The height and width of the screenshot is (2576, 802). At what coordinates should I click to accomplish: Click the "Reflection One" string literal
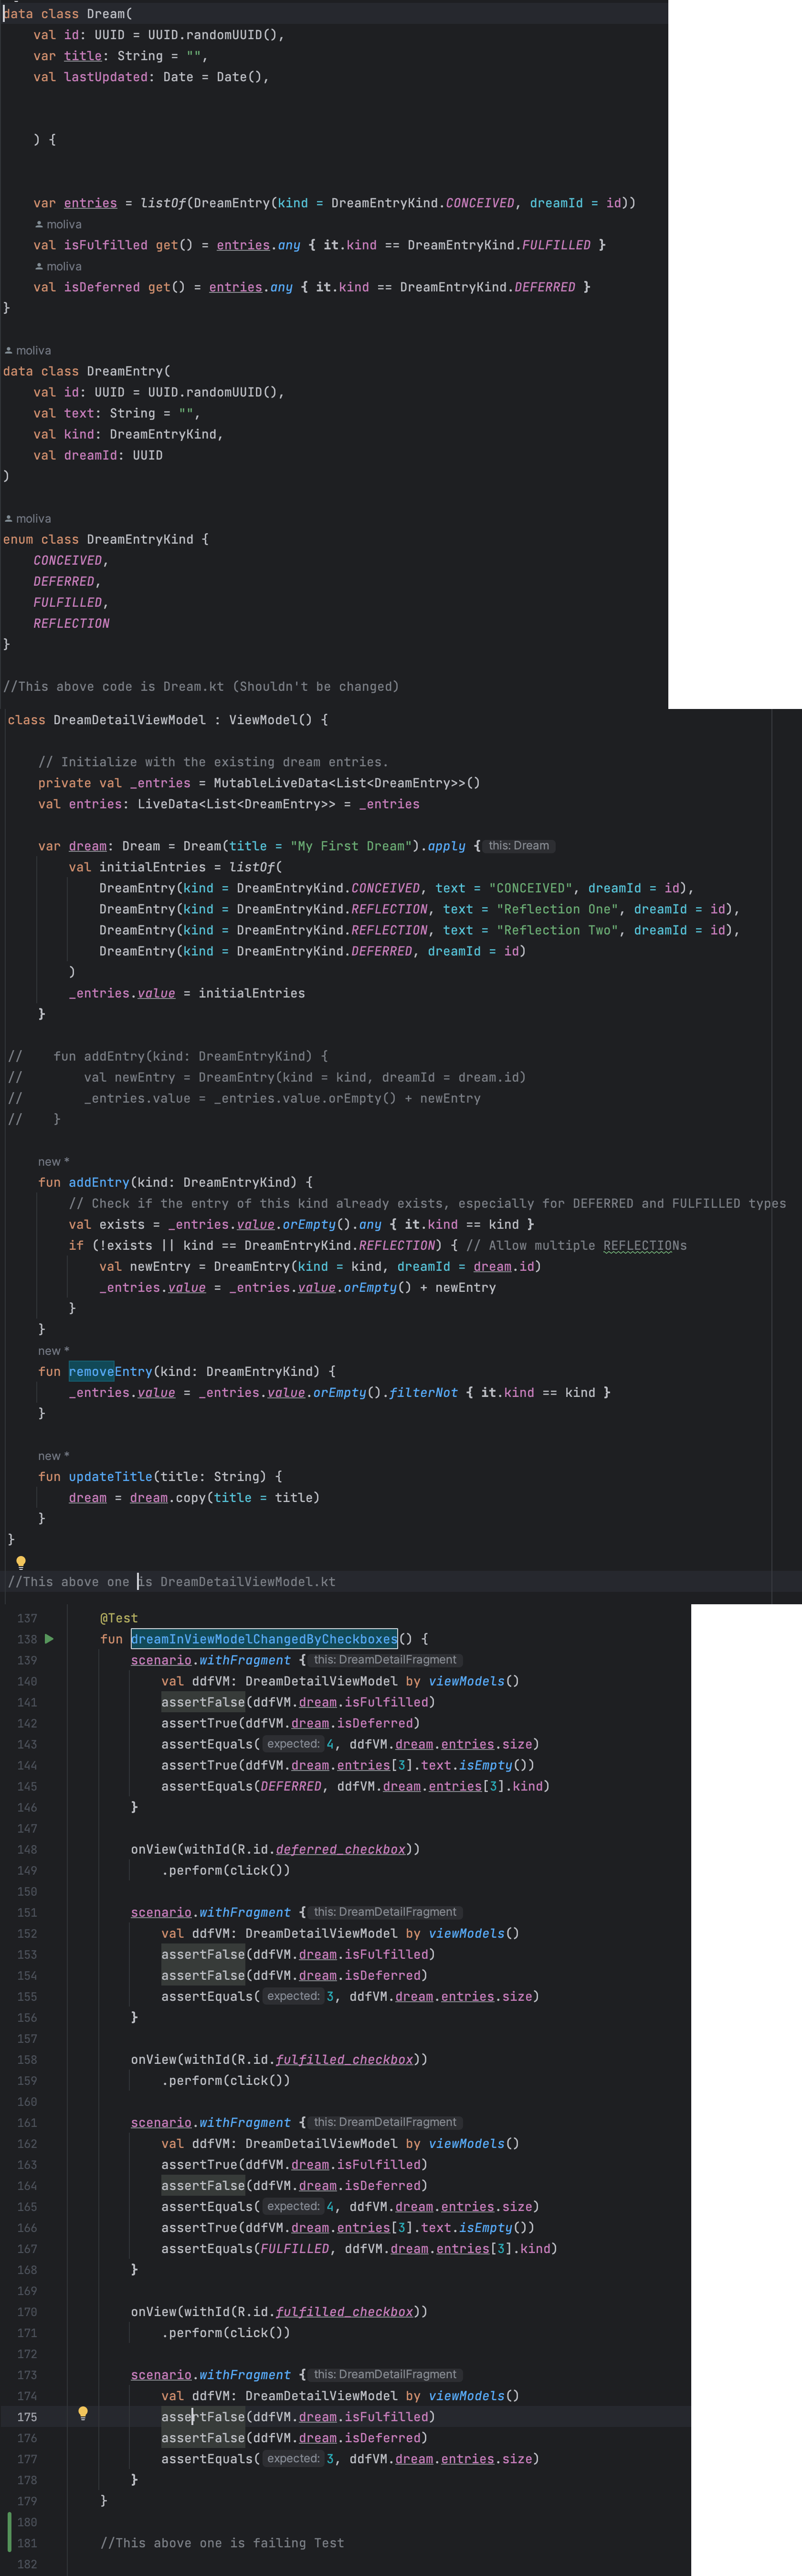pos(557,909)
